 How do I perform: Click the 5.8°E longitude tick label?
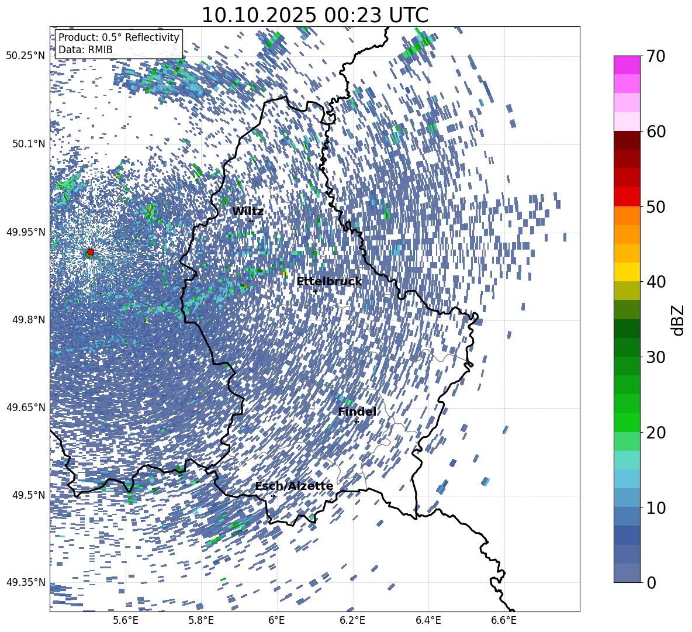pos(202,620)
